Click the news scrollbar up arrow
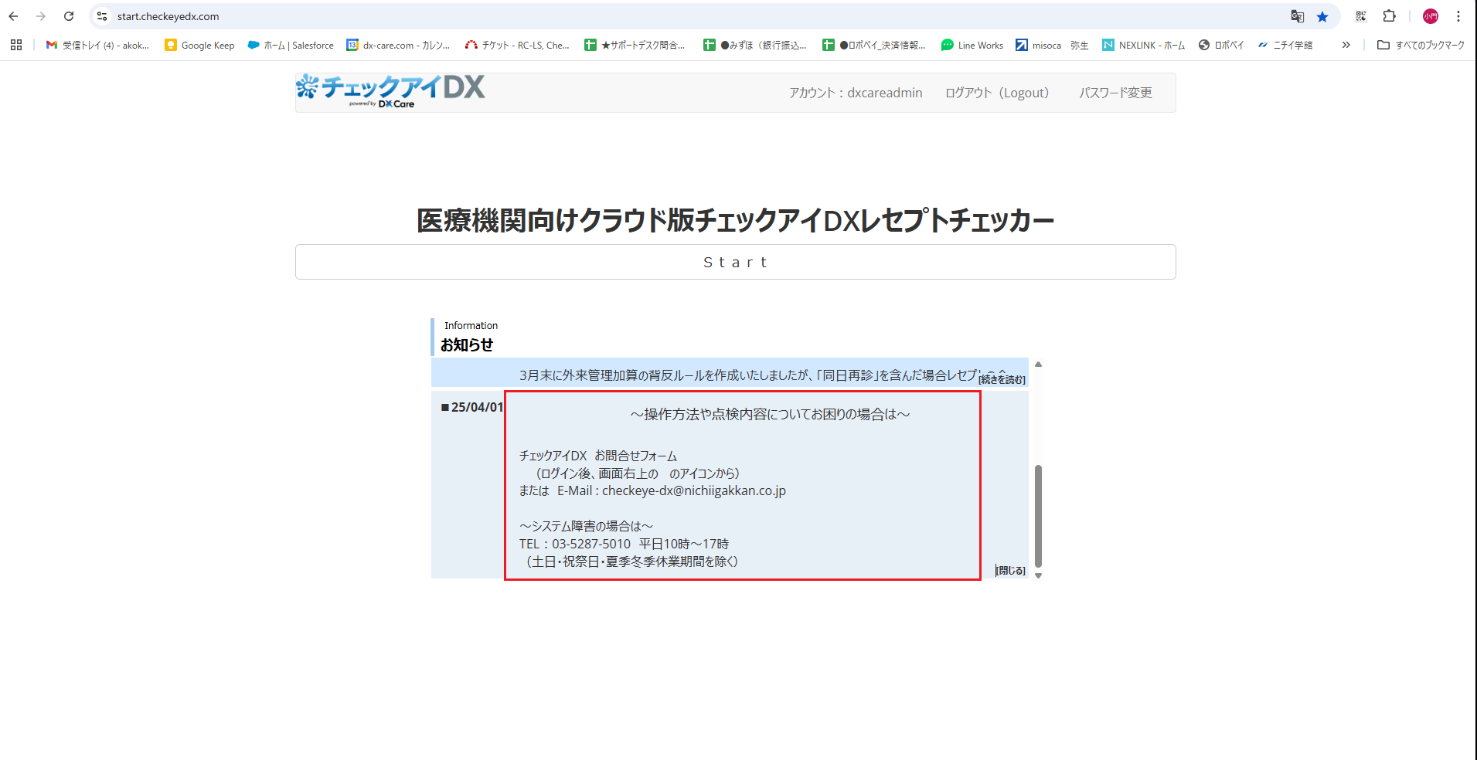The width and height of the screenshot is (1477, 760). coord(1038,364)
